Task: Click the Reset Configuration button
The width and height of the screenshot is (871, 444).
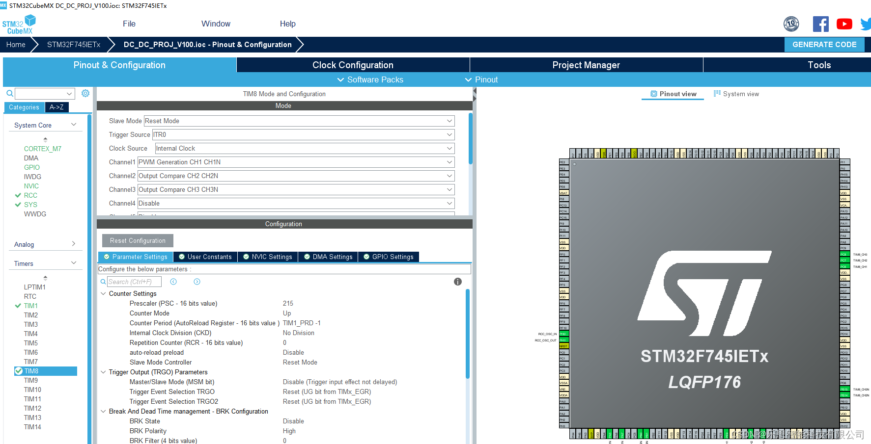Action: click(138, 240)
